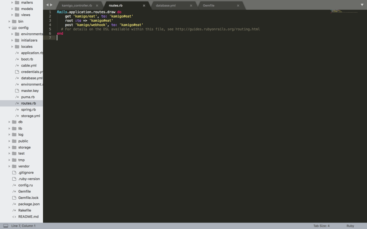The height and width of the screenshot is (229, 367).
Task: Expand the initializers folder
Action: tap(12, 40)
